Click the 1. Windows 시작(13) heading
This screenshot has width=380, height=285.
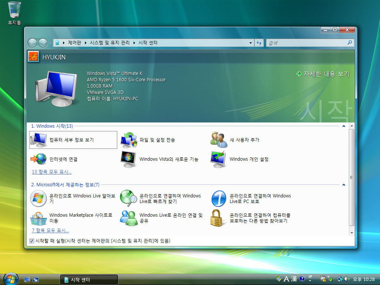click(x=52, y=126)
